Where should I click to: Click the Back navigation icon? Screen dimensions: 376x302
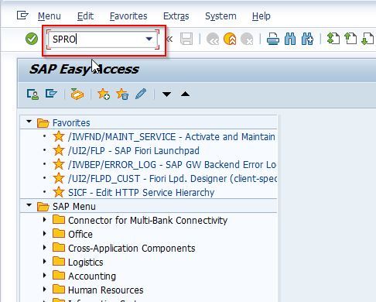click(213, 39)
